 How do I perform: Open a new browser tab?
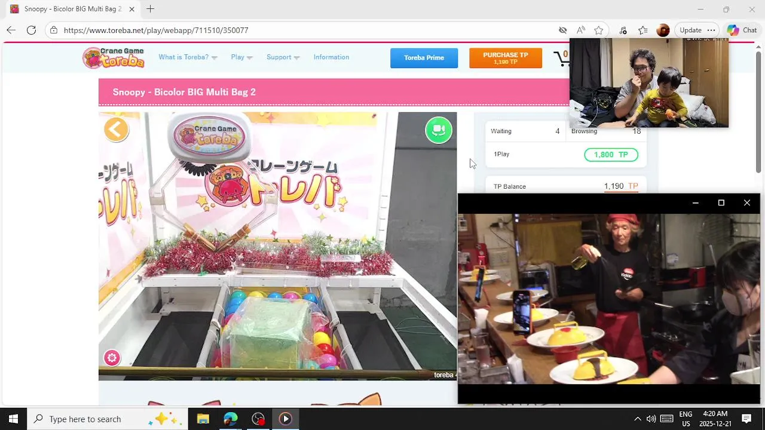(x=150, y=9)
